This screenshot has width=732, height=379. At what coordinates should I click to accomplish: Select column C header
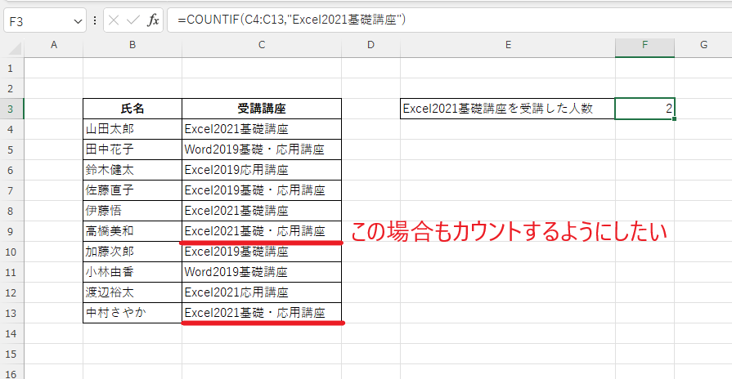click(x=262, y=45)
